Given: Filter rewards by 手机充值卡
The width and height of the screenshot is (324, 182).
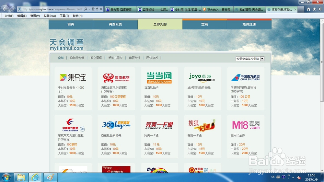Looking at the screenshot, I should click(115, 58).
